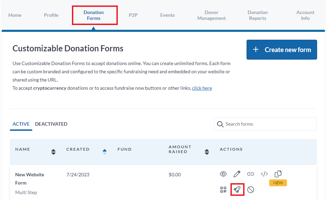Sort by Amount Raised column arrows
The height and width of the screenshot is (202, 326).
pos(207,152)
